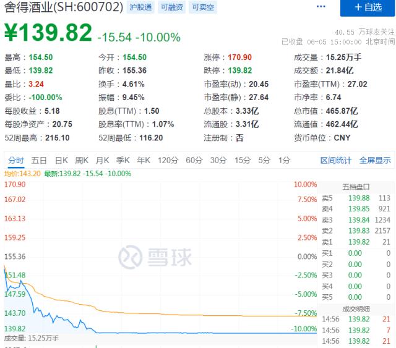
Task: Click the stock title 舍得酒业(SH:600702)
Action: (x=64, y=7)
